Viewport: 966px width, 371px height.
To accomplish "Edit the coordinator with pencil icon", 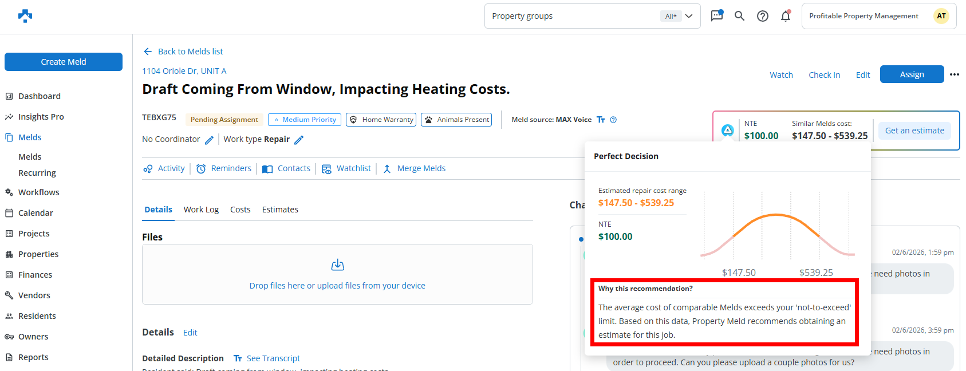I will click(210, 140).
